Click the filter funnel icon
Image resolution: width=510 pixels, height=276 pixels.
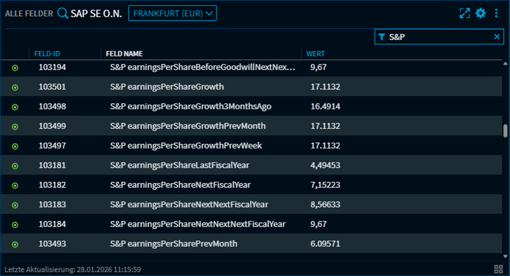click(382, 37)
